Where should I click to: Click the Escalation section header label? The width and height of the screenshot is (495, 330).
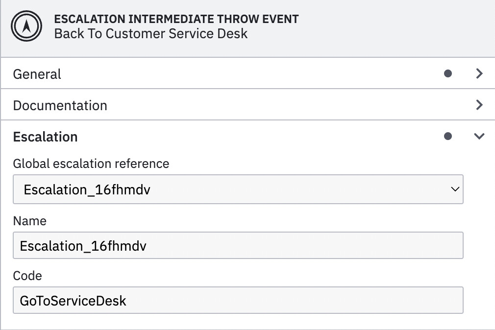tap(45, 137)
